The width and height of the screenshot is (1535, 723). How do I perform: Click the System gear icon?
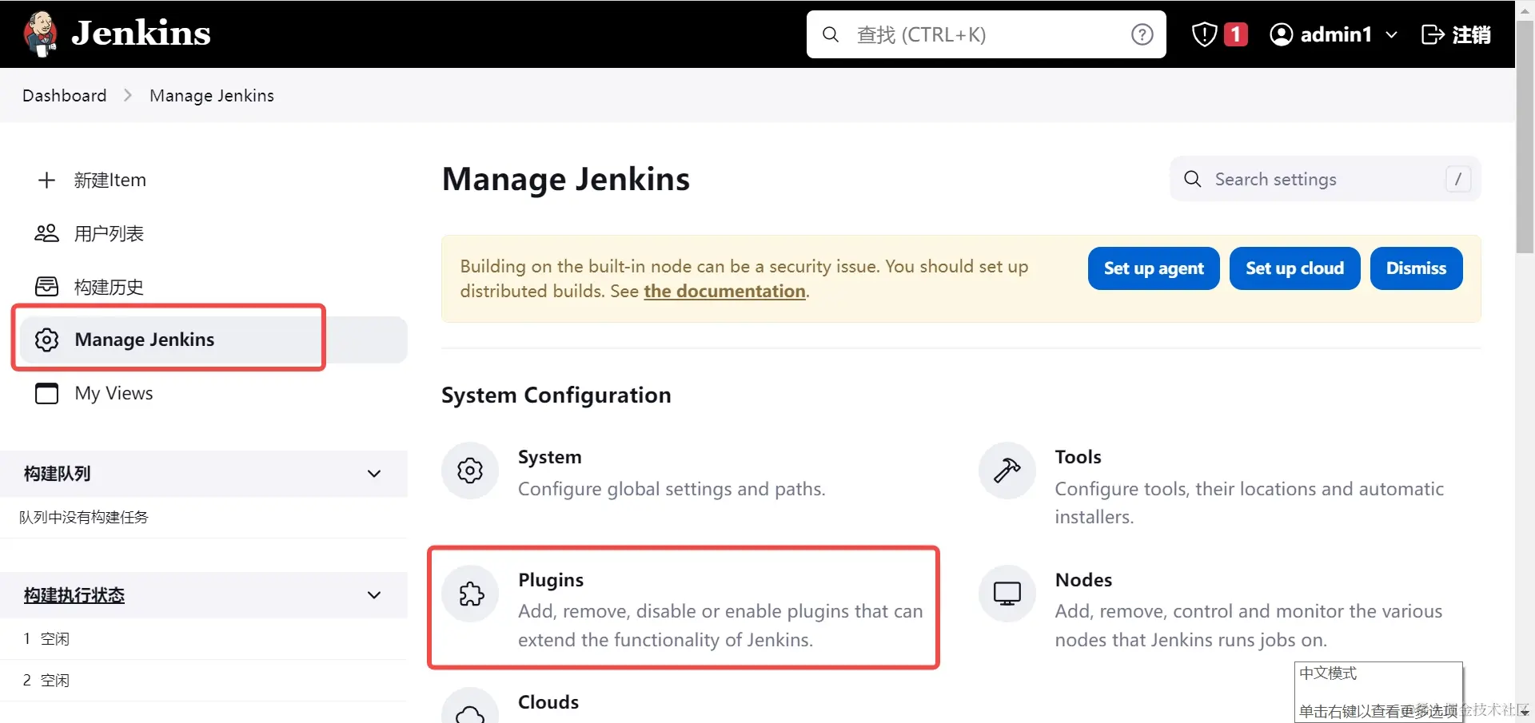[469, 471]
